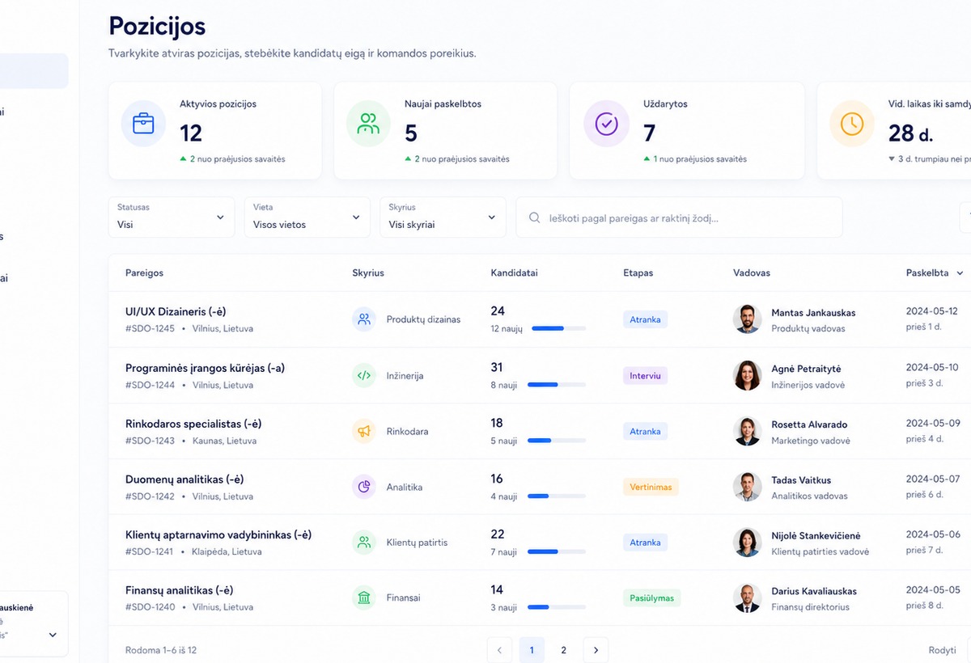Image resolution: width=971 pixels, height=663 pixels.
Task: Click the people icon on Naujai paskelbtos card
Action: (368, 124)
